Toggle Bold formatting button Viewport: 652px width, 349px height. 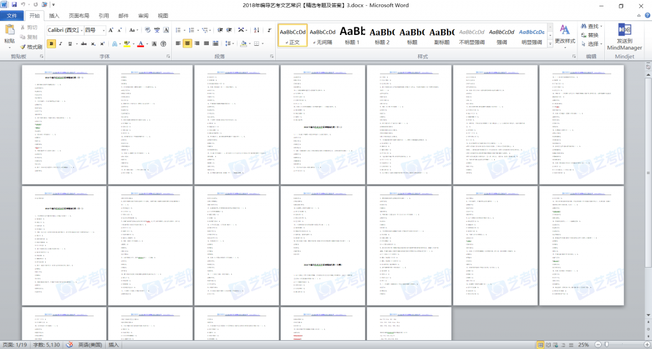click(x=52, y=44)
